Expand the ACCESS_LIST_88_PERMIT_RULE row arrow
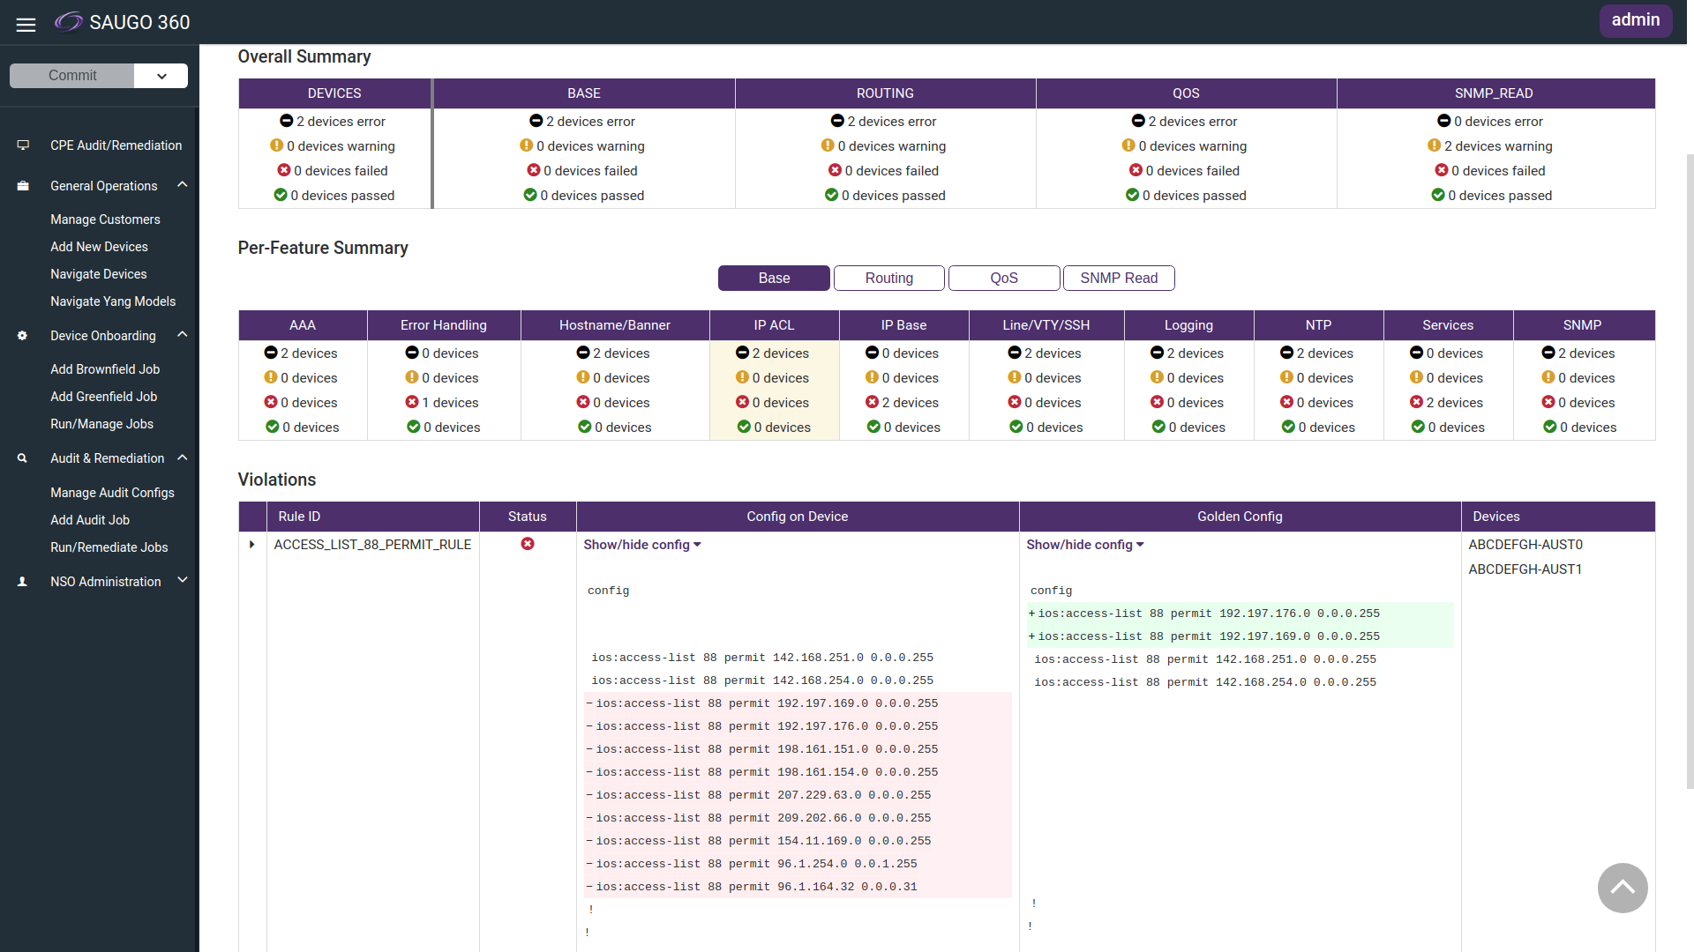The width and height of the screenshot is (1694, 952). [252, 545]
